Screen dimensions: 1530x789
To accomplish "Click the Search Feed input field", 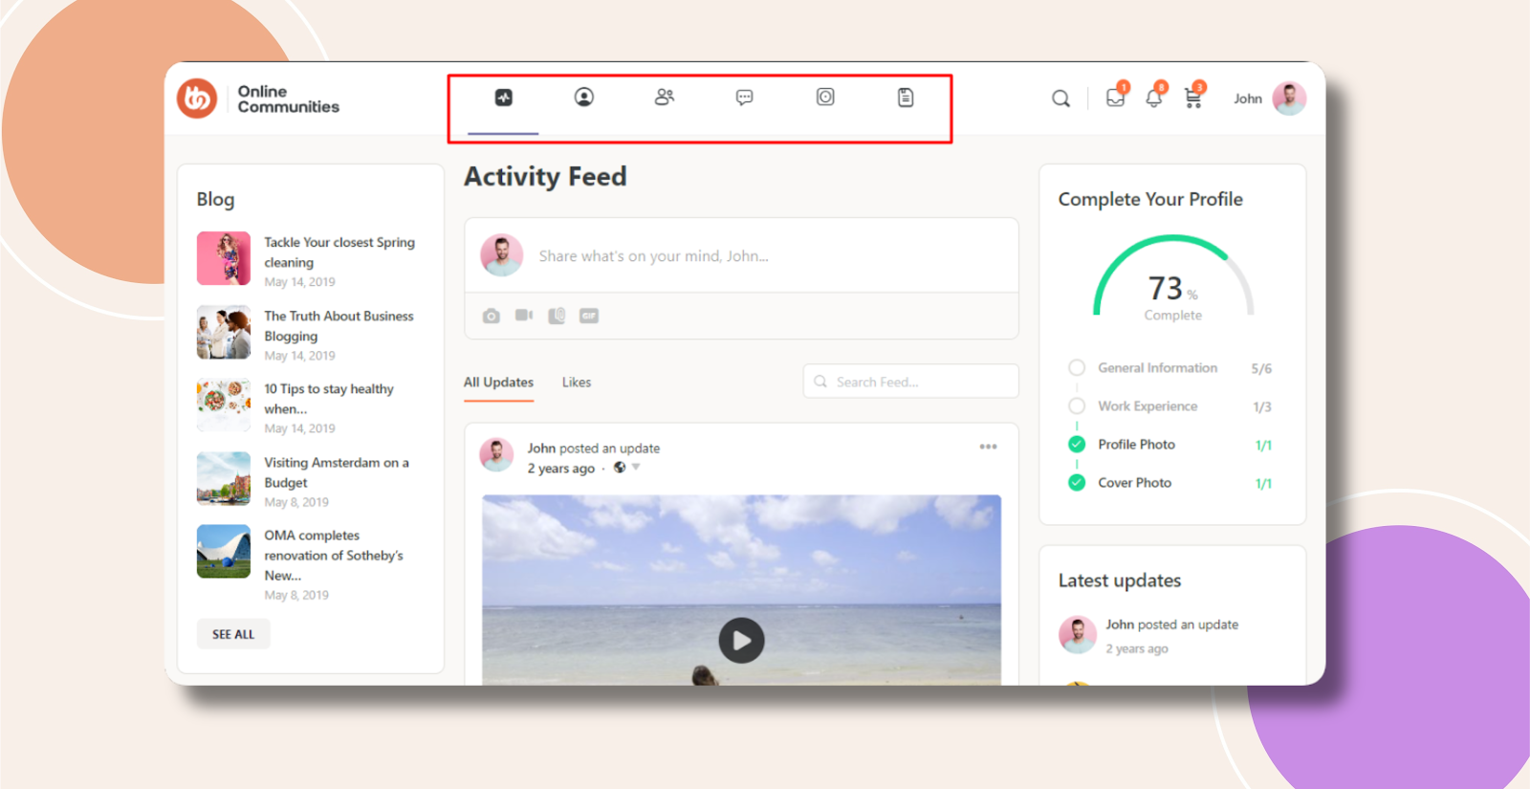I will tap(910, 382).
